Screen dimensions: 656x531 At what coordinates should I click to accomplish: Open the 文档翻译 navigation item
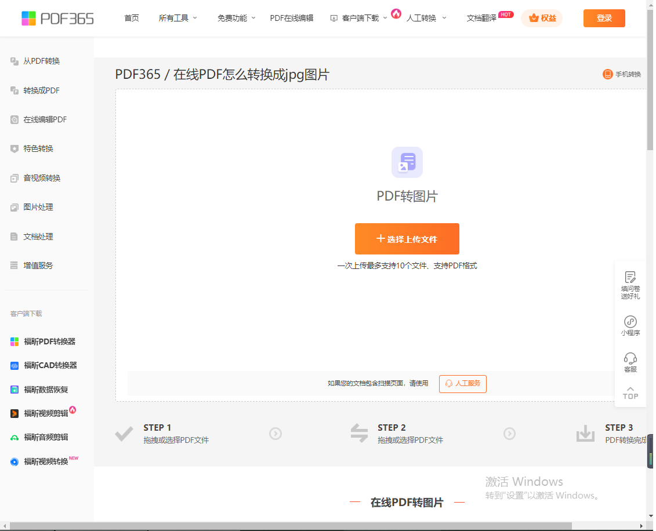pos(481,19)
